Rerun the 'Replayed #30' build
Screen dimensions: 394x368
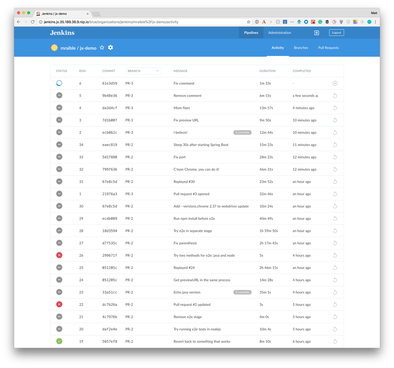[x=335, y=182]
